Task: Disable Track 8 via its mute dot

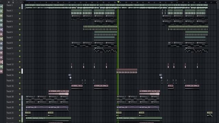Action: (20, 45)
